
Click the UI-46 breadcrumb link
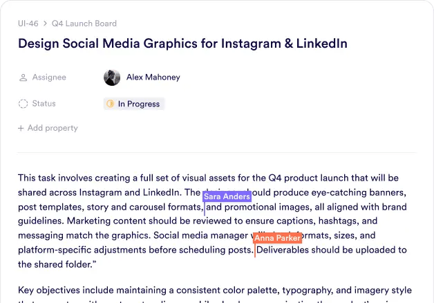pyautogui.click(x=28, y=23)
